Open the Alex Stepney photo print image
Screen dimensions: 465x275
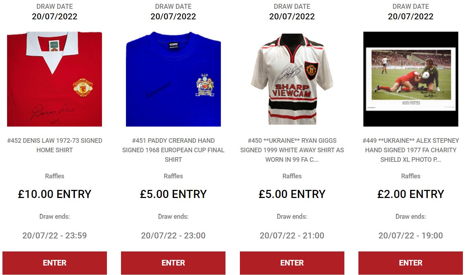pos(411,79)
